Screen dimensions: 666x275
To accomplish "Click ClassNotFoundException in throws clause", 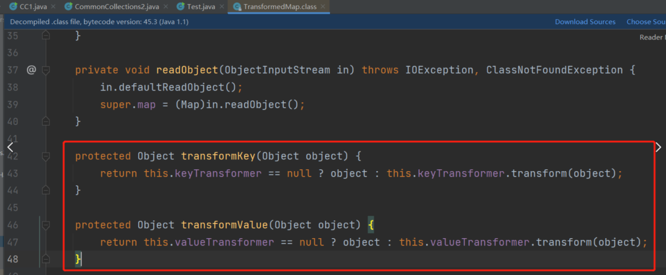I will (x=554, y=70).
